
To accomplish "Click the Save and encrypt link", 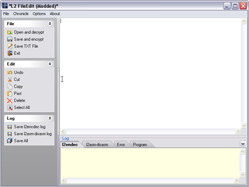I will [29, 39].
